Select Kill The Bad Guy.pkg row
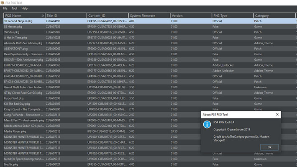 point(150,104)
